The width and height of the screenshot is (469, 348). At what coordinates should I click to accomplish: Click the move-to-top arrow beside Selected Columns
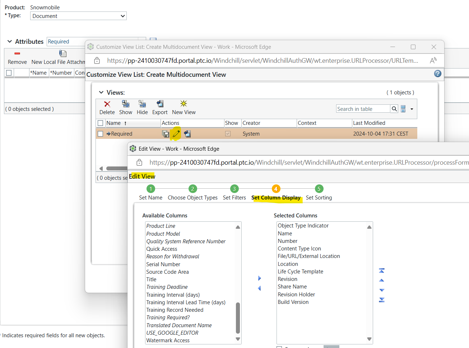[x=381, y=270]
